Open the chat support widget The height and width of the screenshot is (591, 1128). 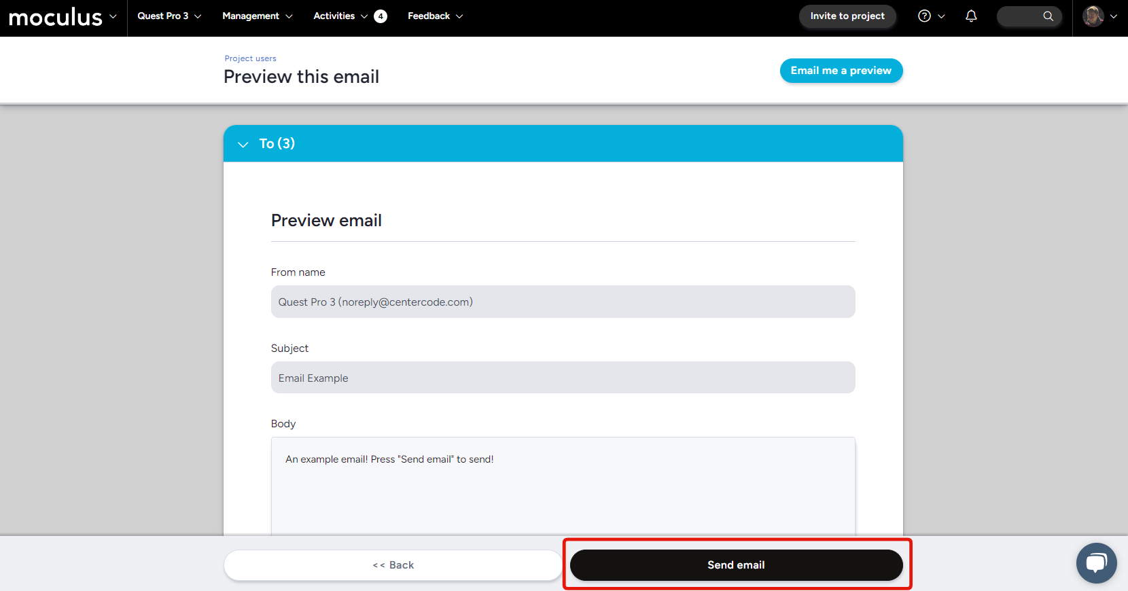(1096, 563)
